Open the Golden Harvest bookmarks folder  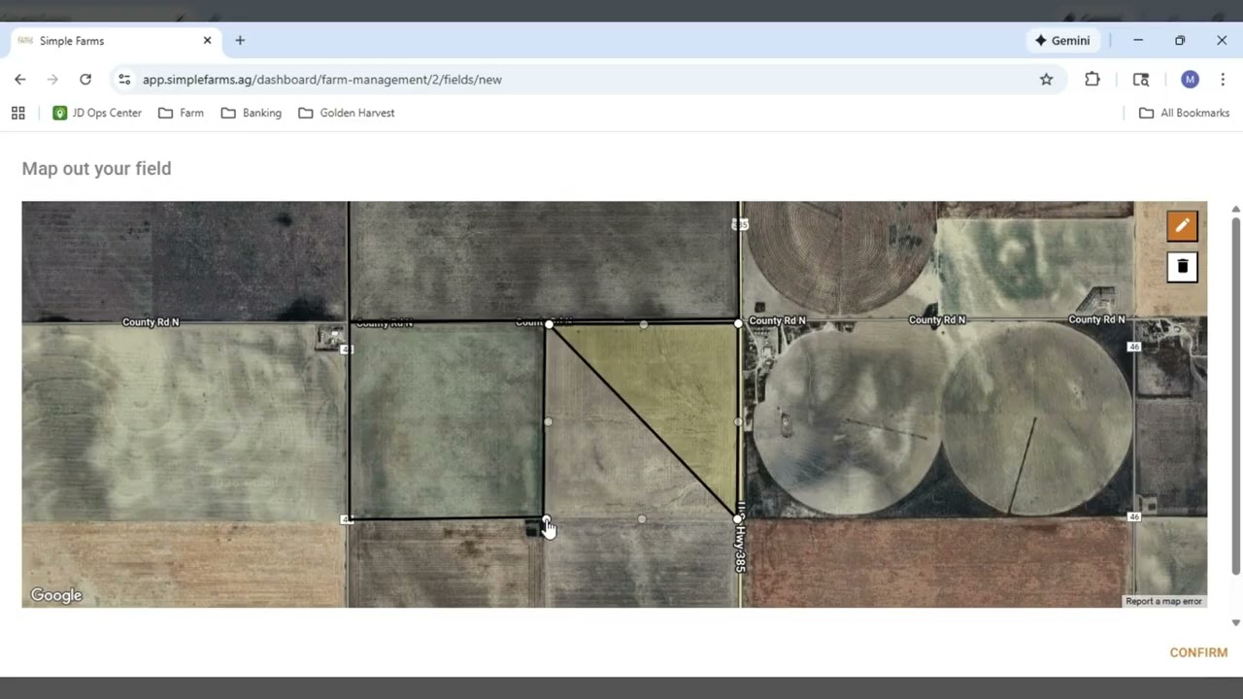point(346,113)
